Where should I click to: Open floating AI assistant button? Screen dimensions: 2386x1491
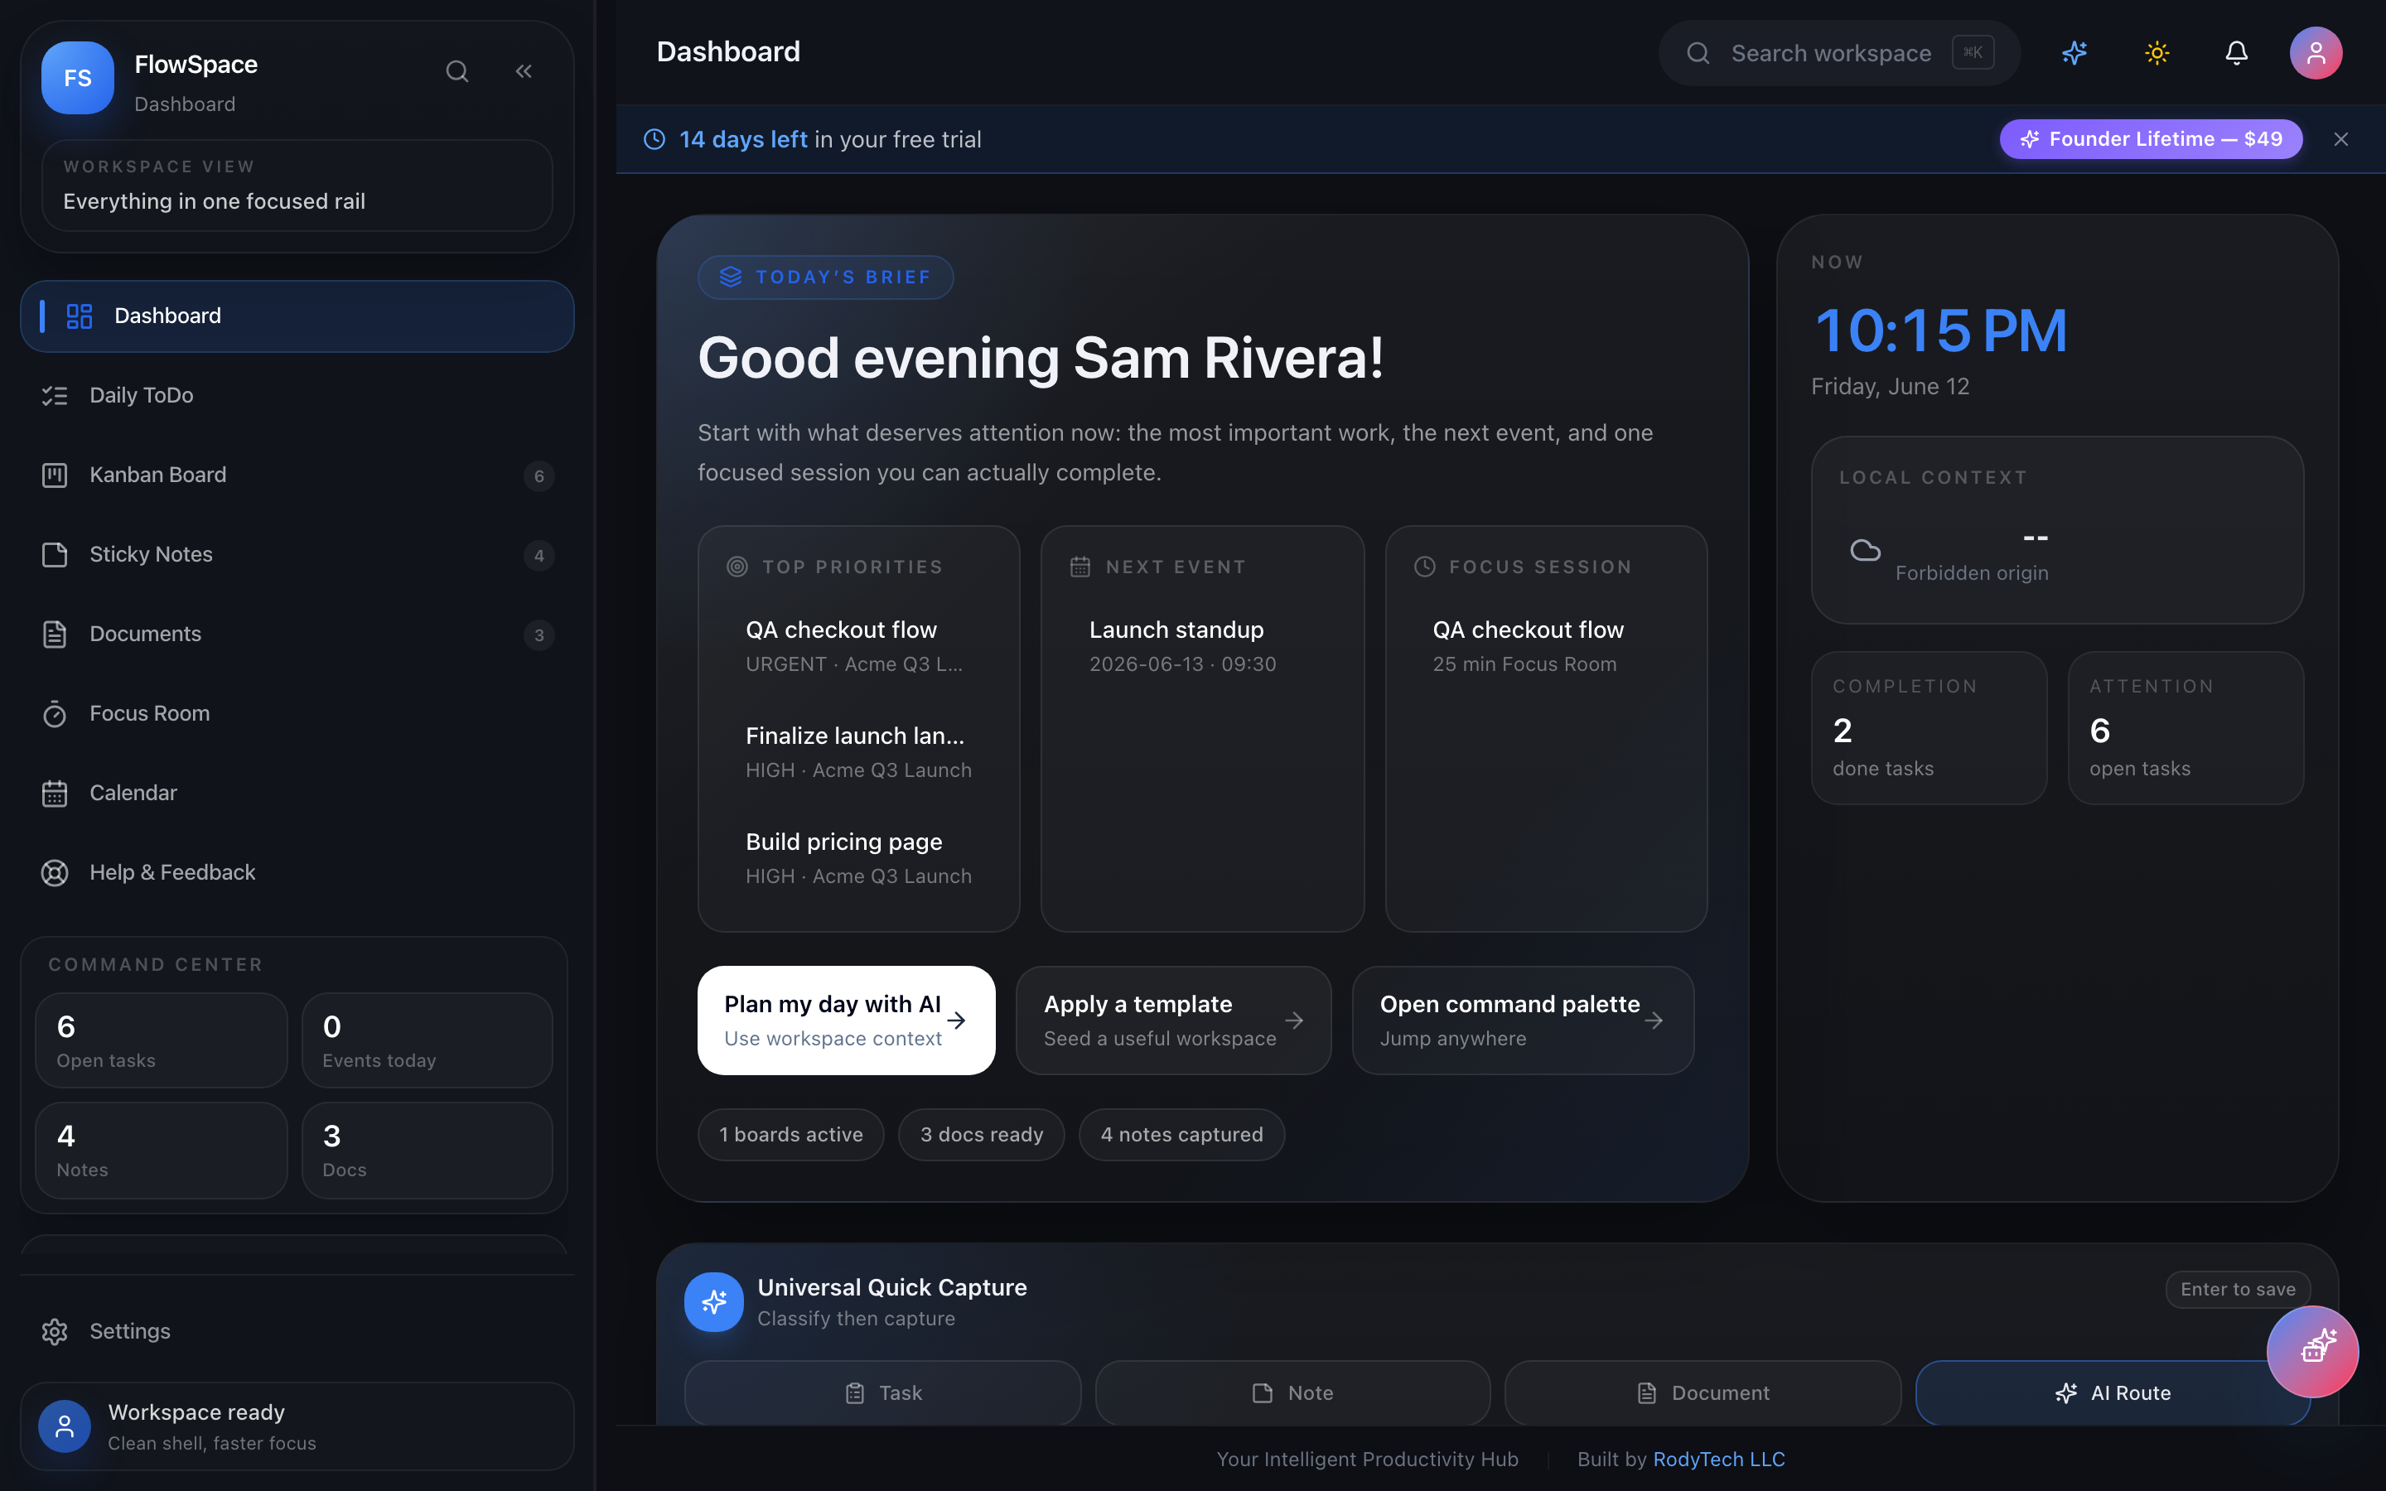[x=2312, y=1351]
